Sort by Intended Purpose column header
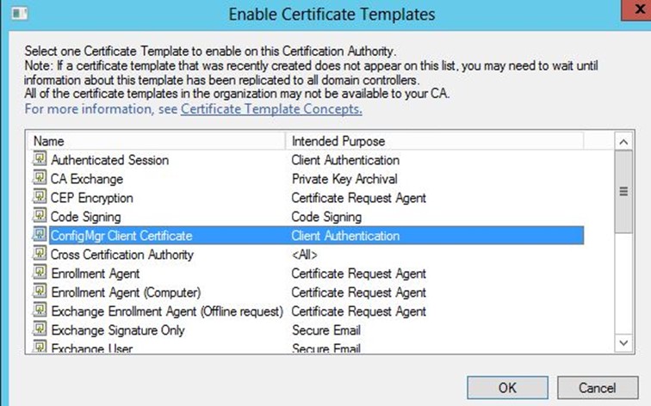 (435, 141)
